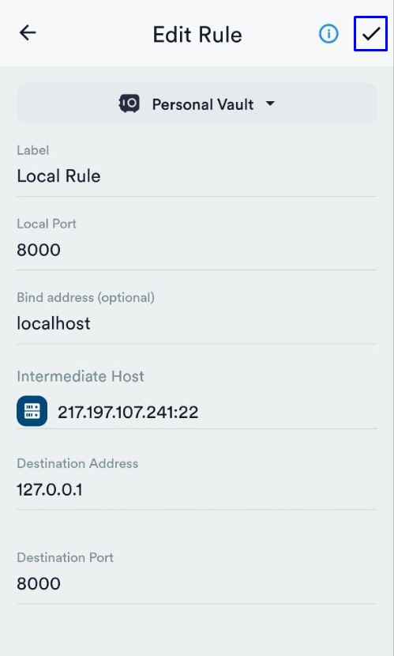Save the rule with the checkmark
This screenshot has height=656, width=394.
click(x=370, y=33)
